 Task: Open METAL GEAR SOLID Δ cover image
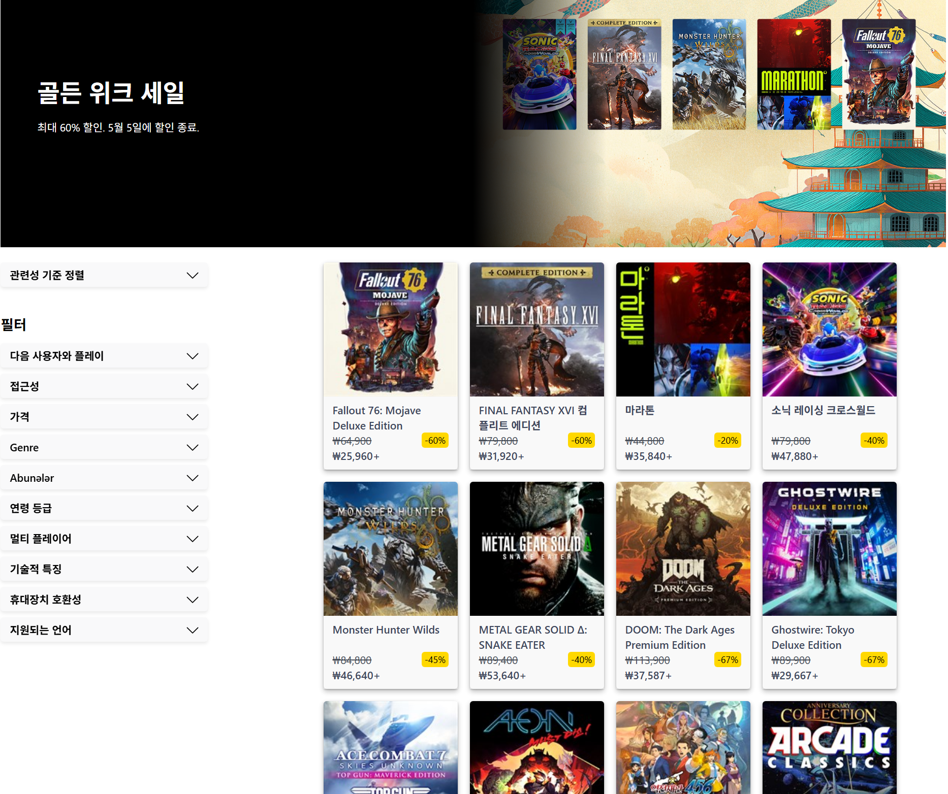click(536, 548)
